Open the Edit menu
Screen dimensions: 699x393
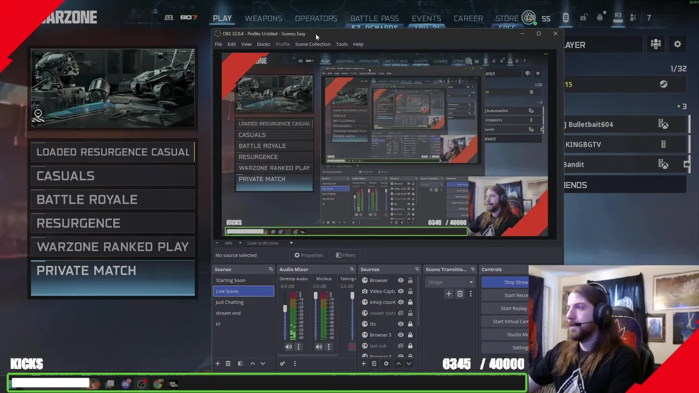232,44
